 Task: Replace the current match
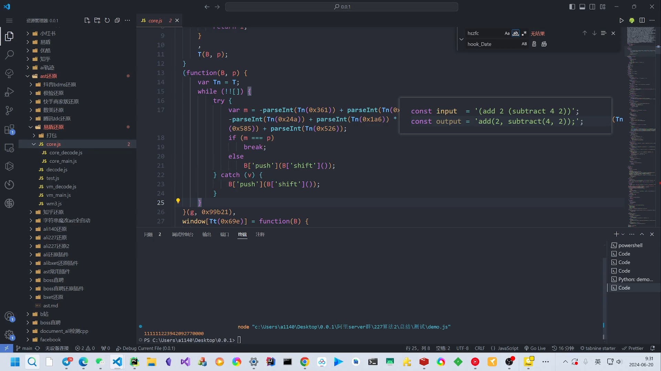tap(534, 44)
